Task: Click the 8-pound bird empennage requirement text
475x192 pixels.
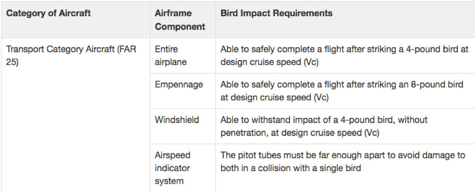Action: point(342,91)
